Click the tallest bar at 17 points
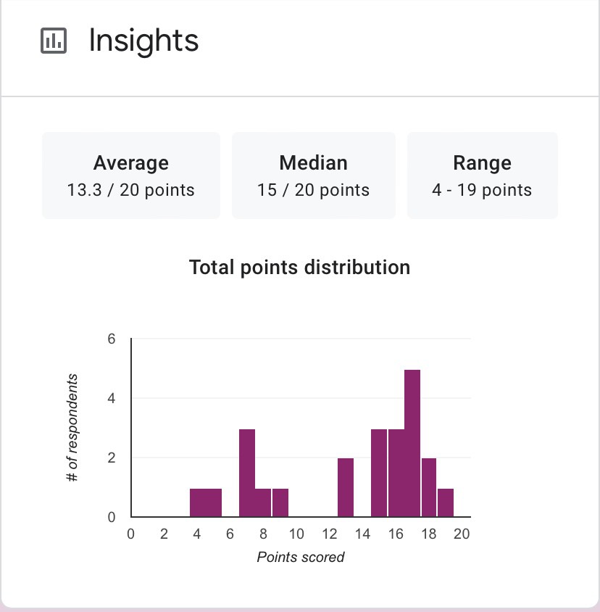Screen dimensions: 600x612 tap(412, 443)
